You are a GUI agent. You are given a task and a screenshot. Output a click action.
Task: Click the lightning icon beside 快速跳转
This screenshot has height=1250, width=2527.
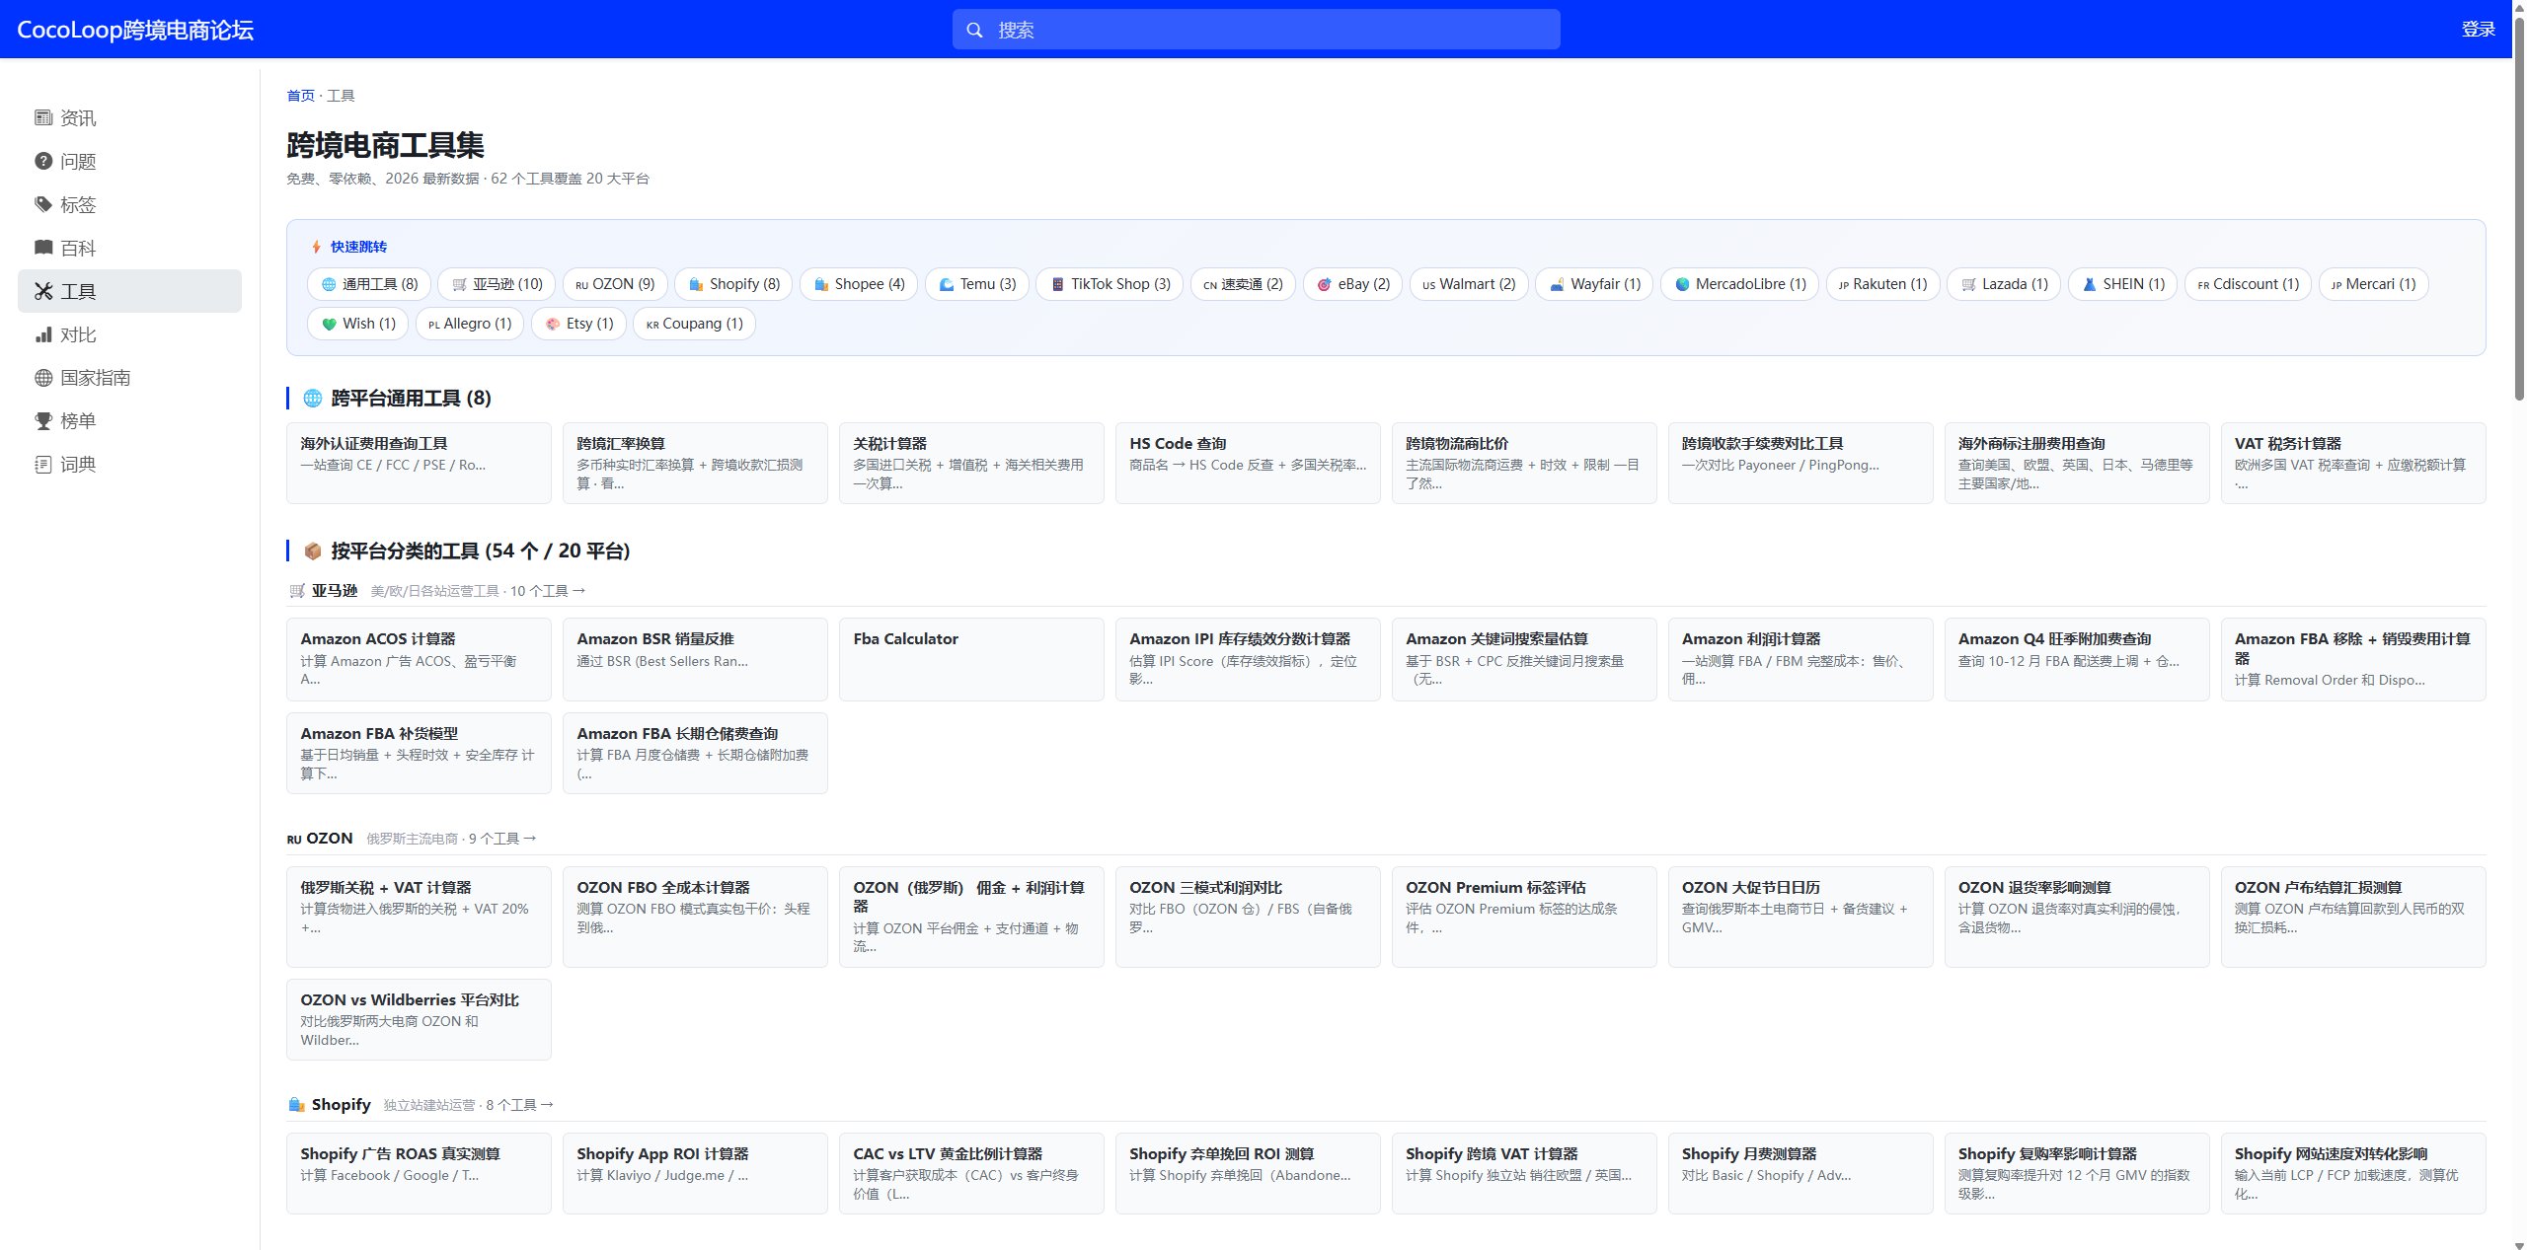point(316,247)
